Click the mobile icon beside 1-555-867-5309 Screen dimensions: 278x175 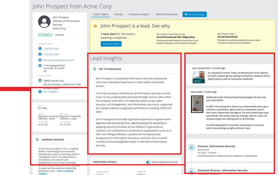tap(40, 54)
